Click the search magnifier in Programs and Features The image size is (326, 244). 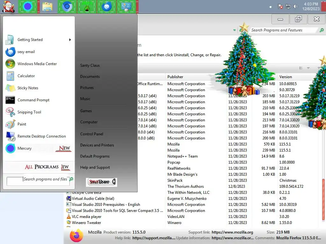click(x=322, y=30)
